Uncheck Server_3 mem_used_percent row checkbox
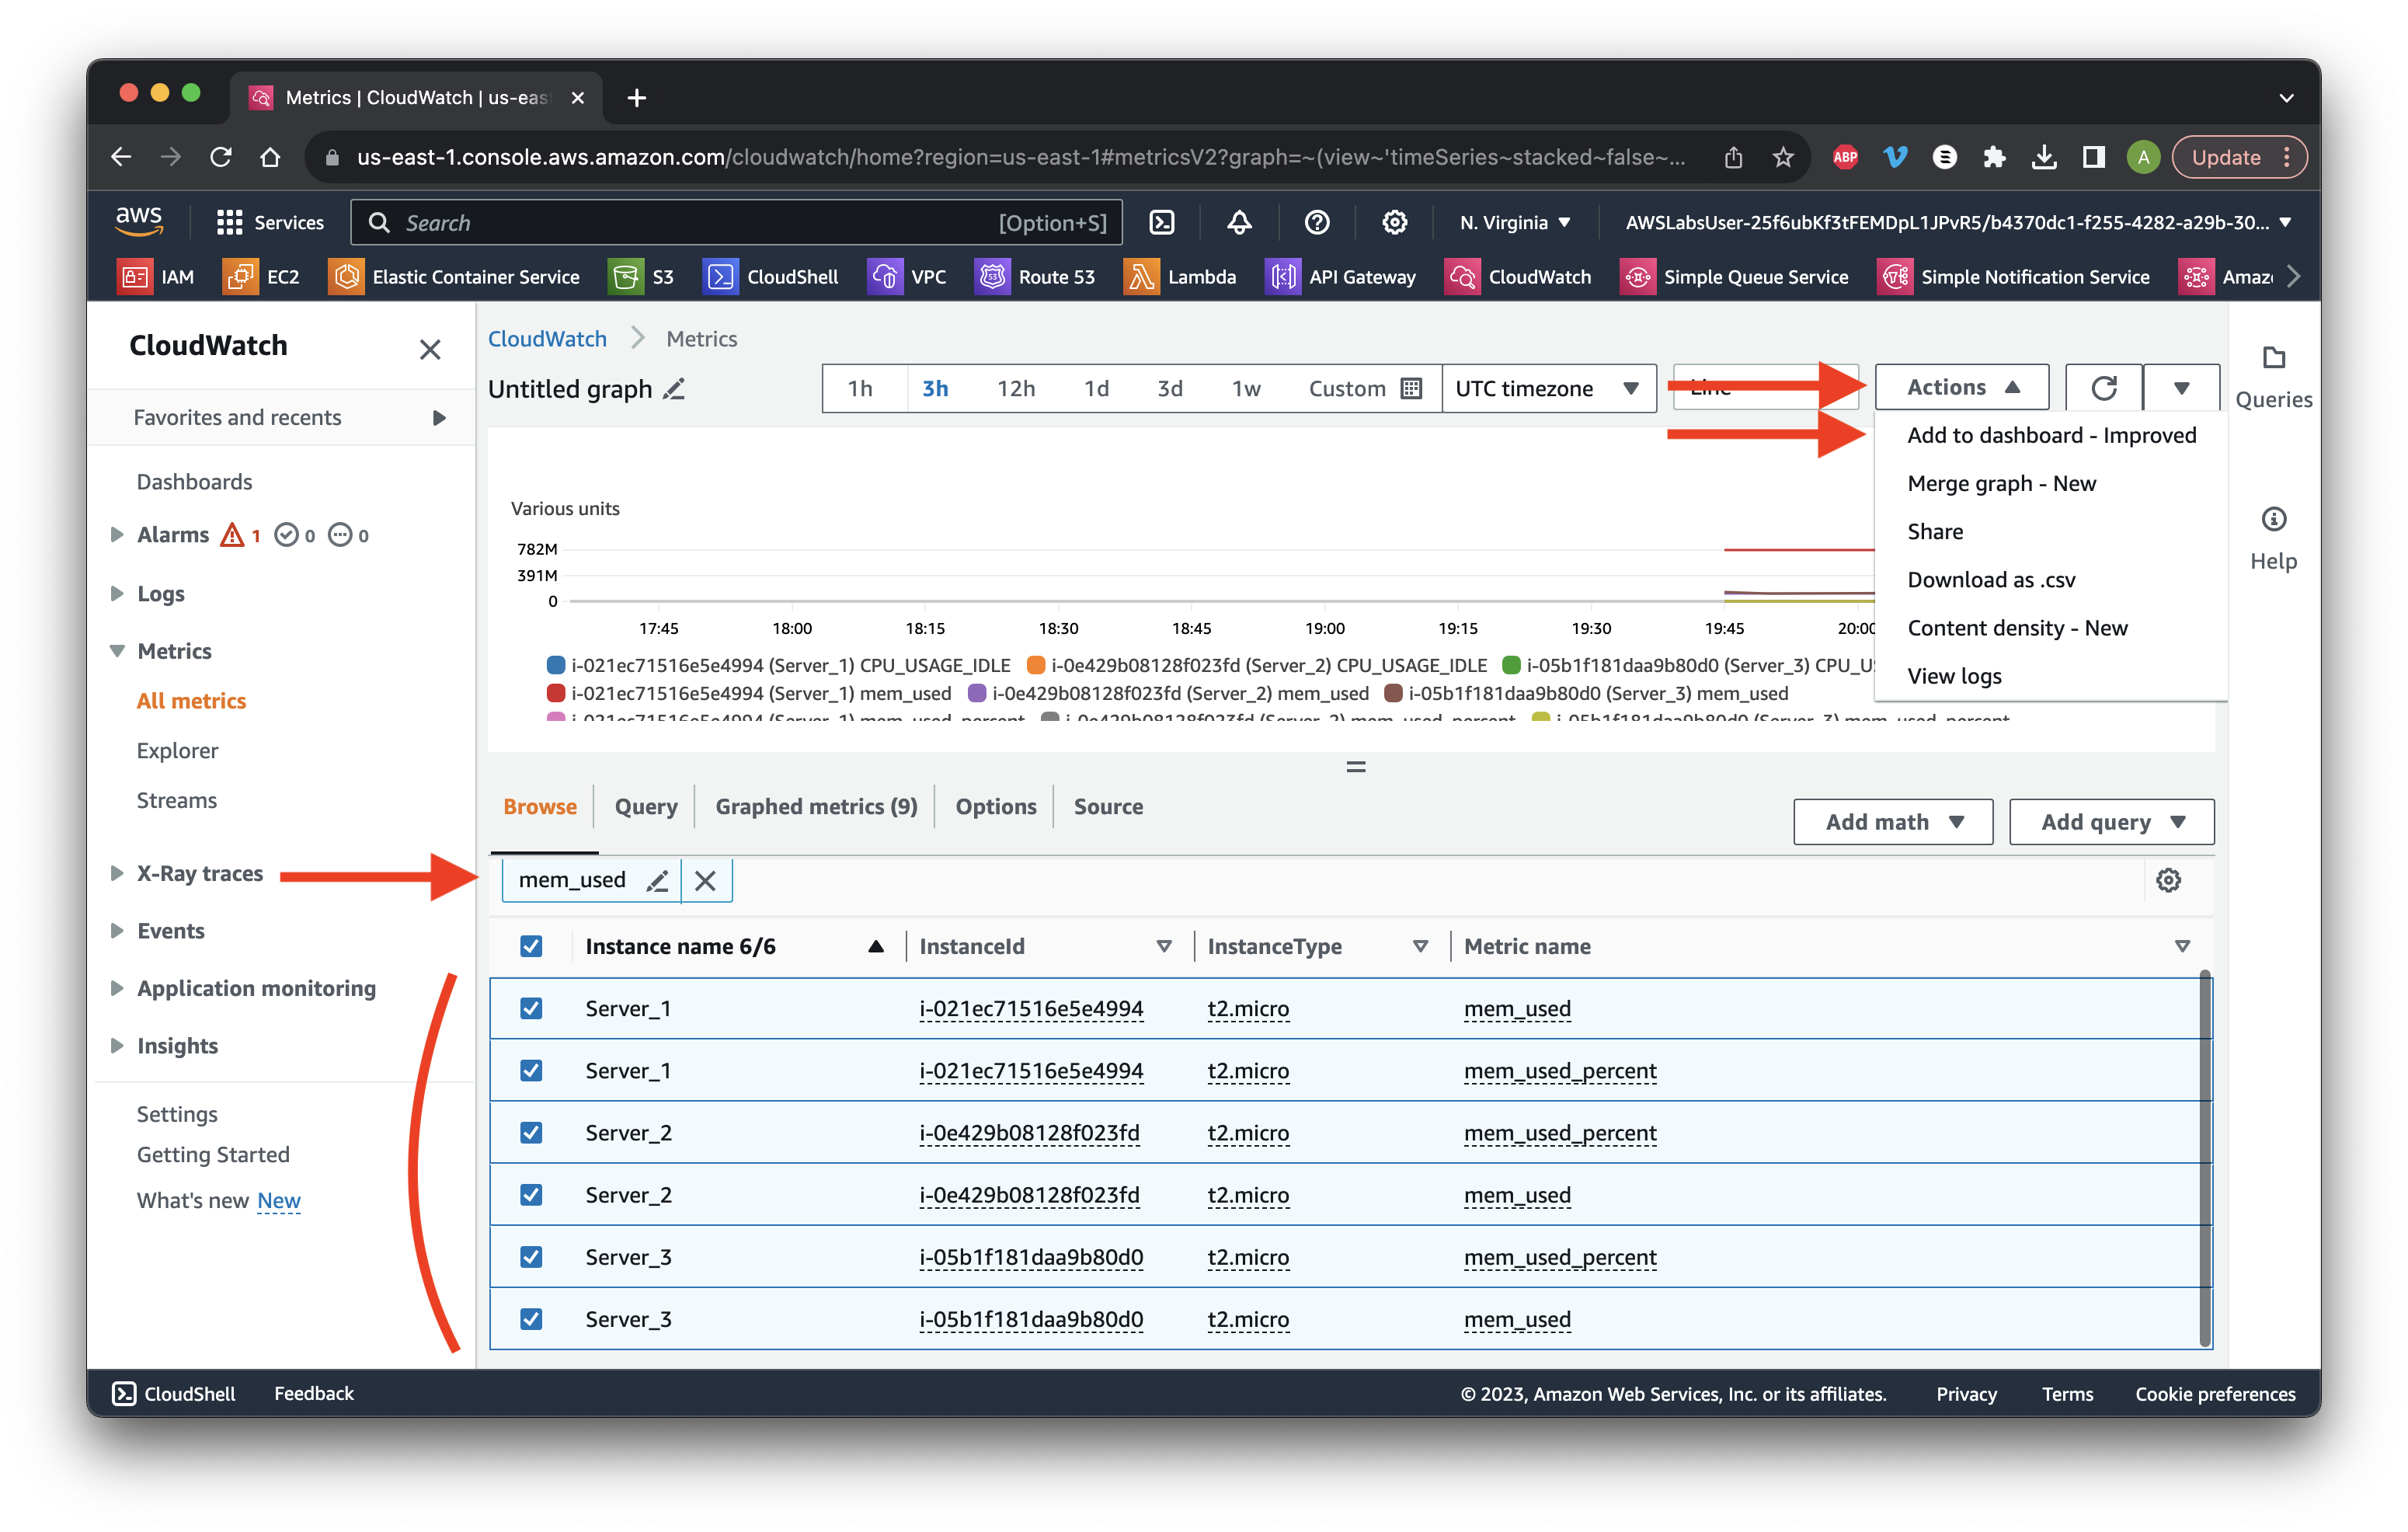This screenshot has height=1532, width=2408. click(531, 1257)
